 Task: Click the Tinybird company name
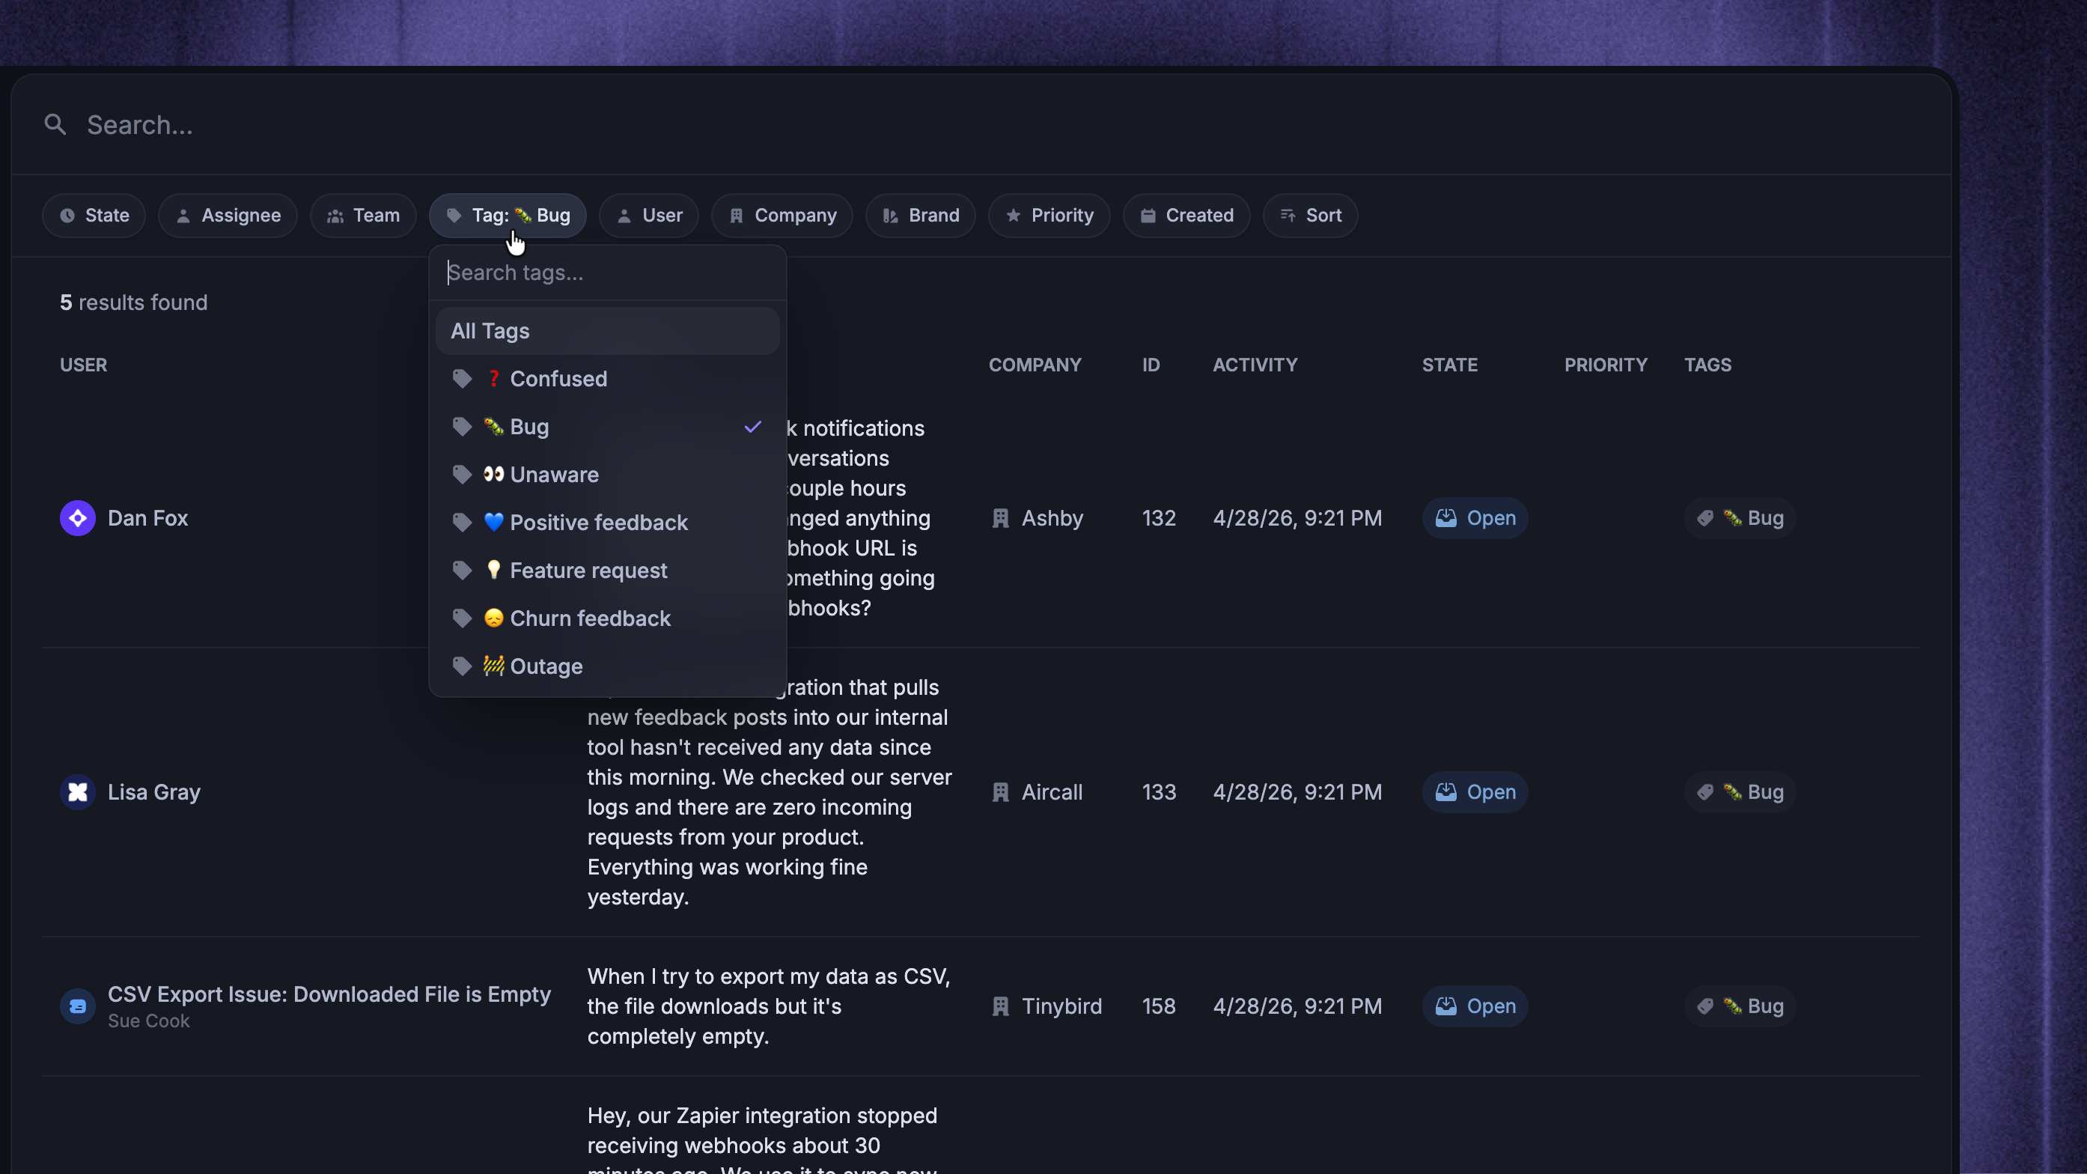point(1061,1006)
